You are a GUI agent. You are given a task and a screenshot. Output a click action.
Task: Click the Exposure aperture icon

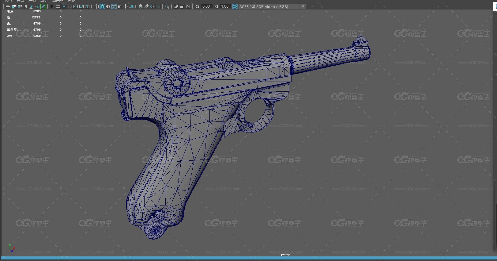coord(198,6)
